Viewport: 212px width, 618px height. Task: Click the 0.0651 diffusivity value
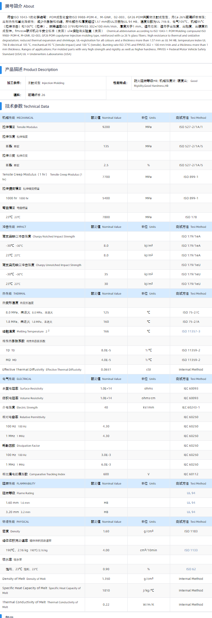[106, 370]
